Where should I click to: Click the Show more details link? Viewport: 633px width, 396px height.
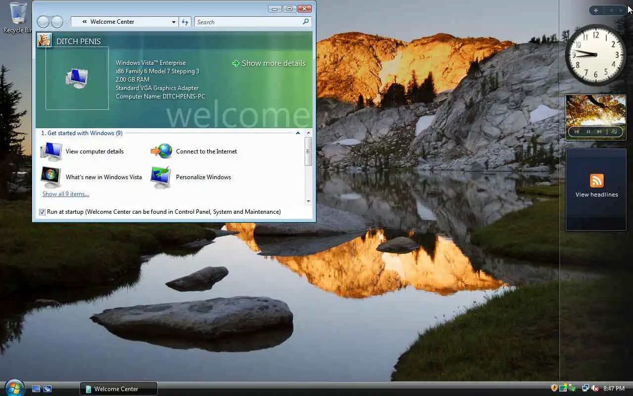[269, 63]
